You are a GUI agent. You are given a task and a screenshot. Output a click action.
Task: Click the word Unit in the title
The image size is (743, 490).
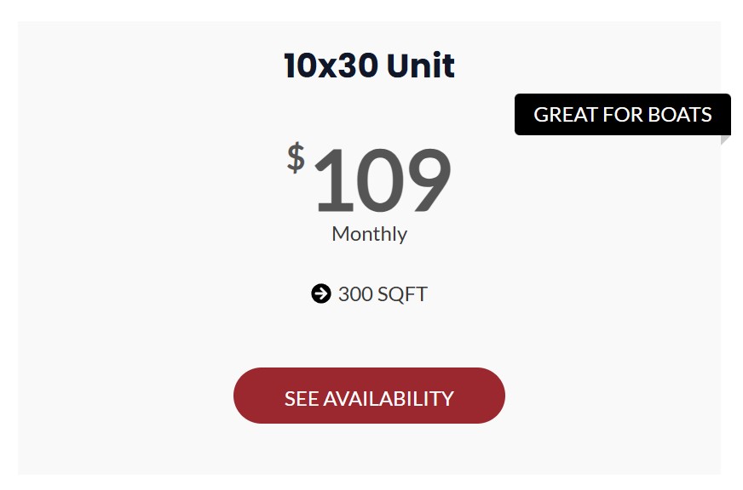(421, 66)
